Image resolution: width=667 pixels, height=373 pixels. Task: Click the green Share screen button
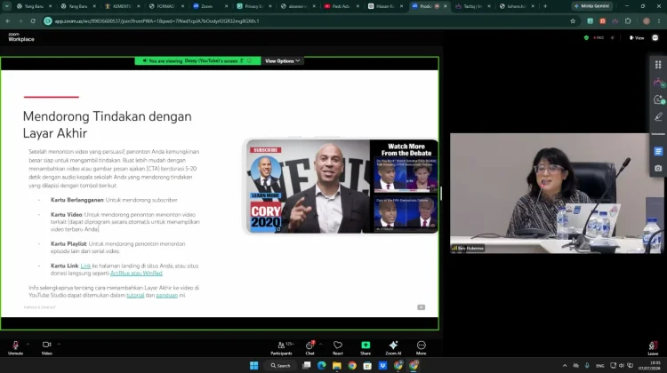366,347
